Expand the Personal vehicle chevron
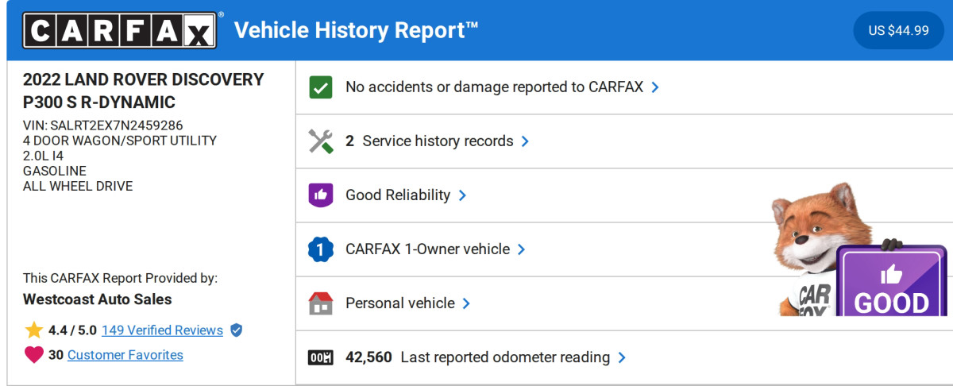Image resolution: width=953 pixels, height=386 pixels. click(466, 303)
